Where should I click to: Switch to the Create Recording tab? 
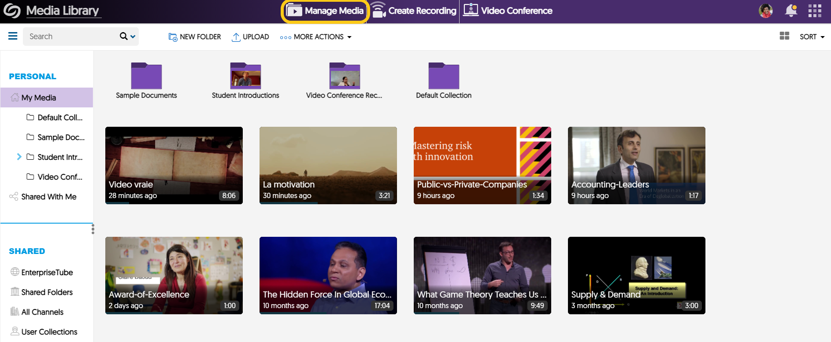[x=414, y=11]
